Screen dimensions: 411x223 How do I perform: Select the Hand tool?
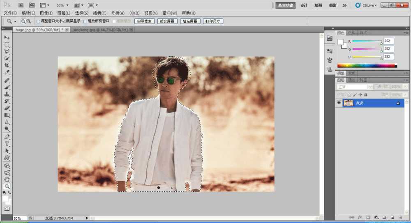(7, 179)
